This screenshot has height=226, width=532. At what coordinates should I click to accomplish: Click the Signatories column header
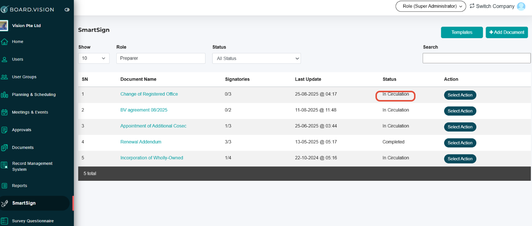pos(237,79)
